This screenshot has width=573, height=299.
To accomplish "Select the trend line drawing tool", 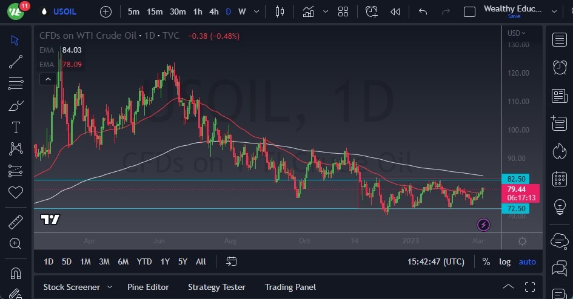I will click(16, 61).
